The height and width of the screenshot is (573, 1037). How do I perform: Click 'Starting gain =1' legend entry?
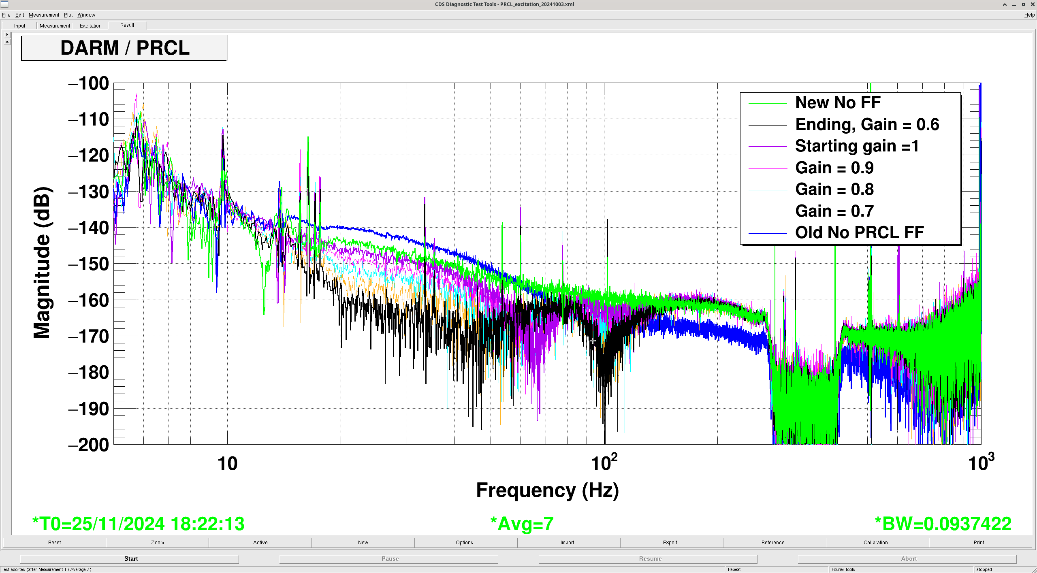(857, 146)
